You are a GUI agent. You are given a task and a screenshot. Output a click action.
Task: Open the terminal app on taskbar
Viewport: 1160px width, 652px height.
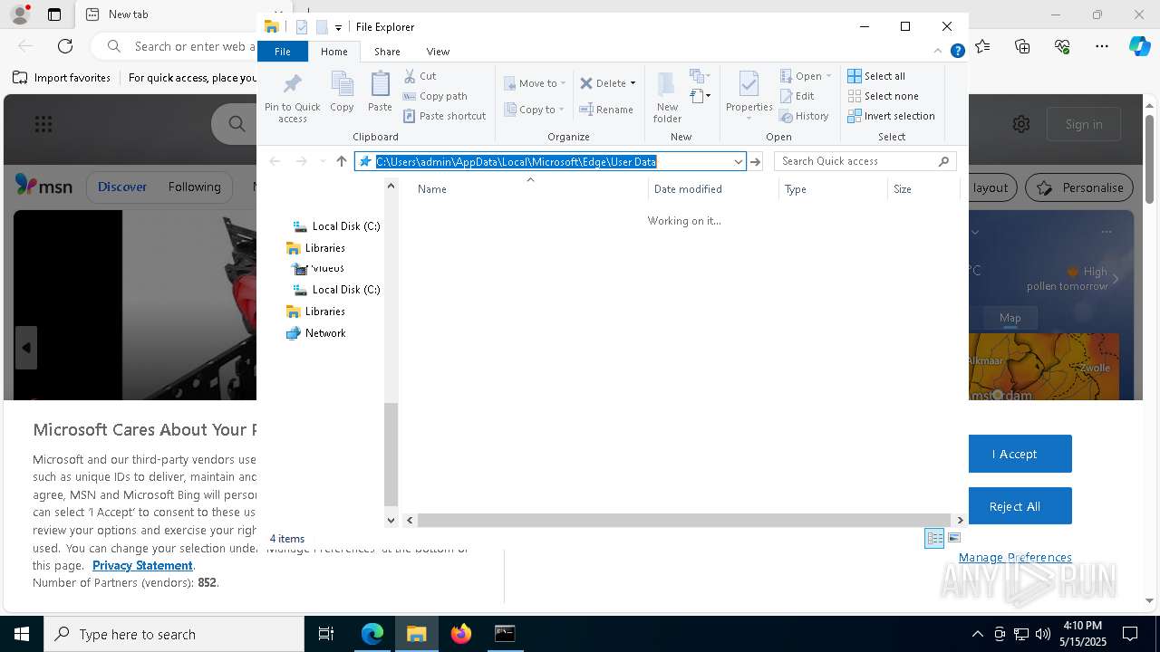[505, 634]
